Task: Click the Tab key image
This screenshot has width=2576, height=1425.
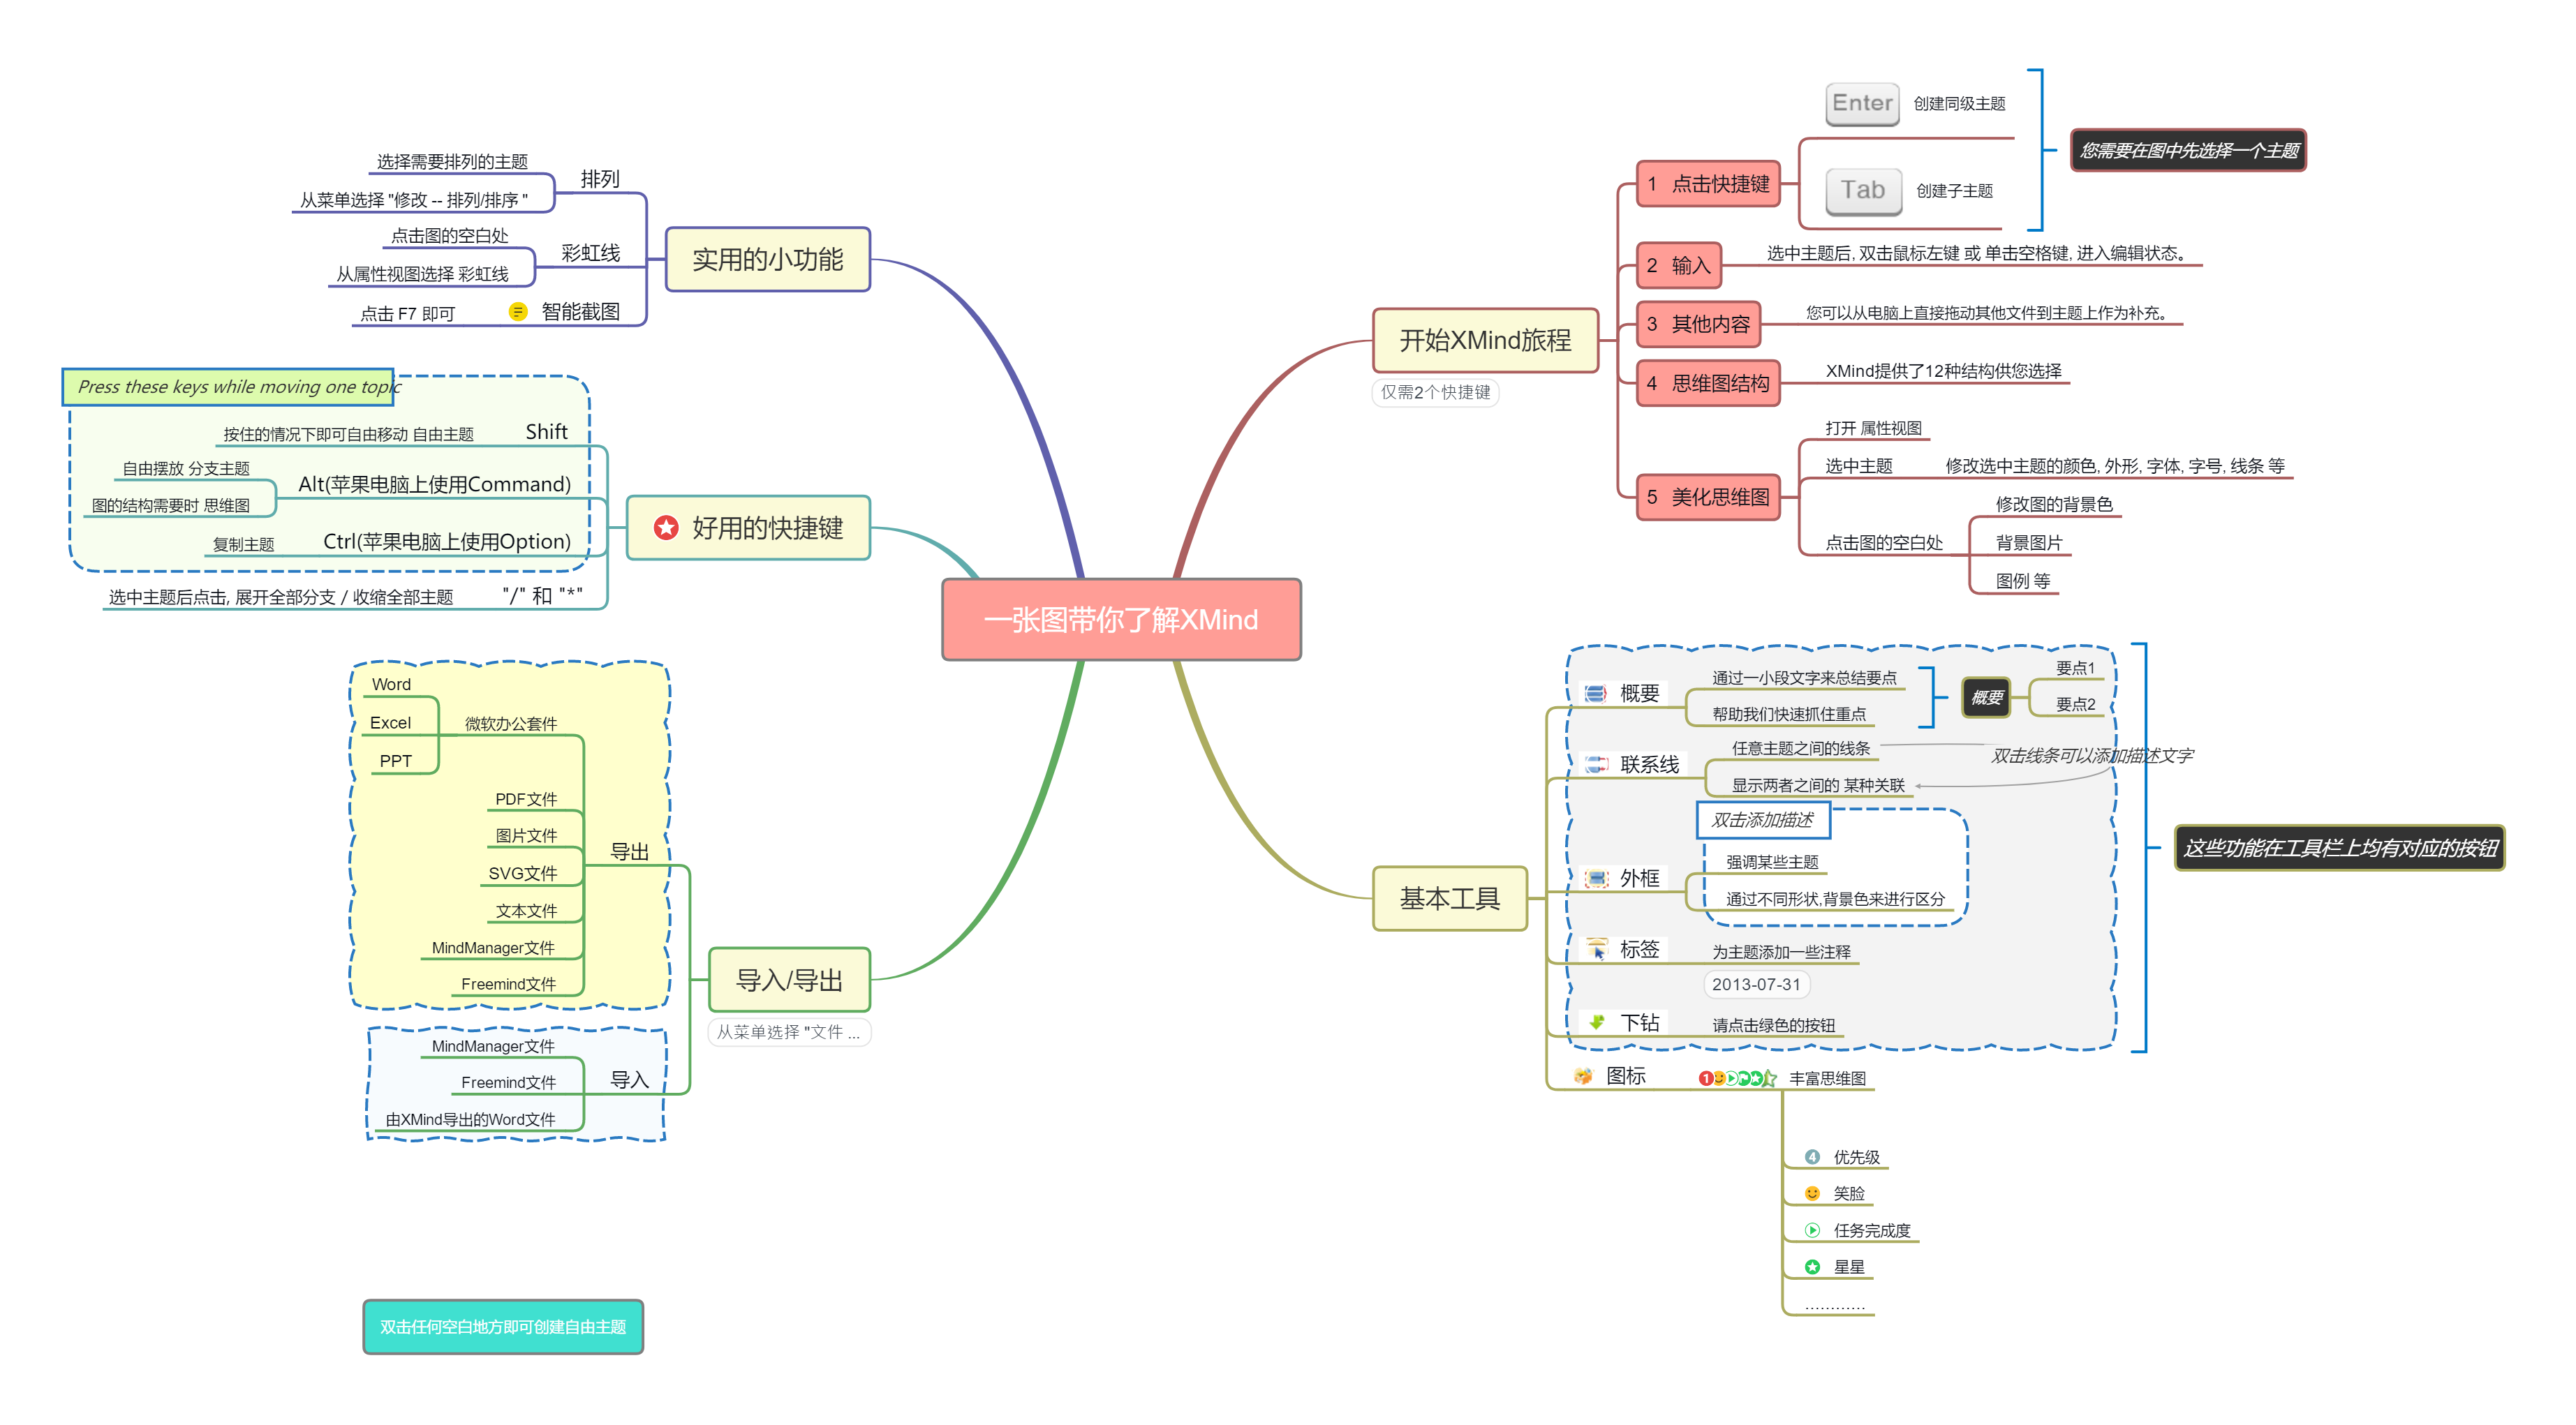Action: click(1863, 191)
